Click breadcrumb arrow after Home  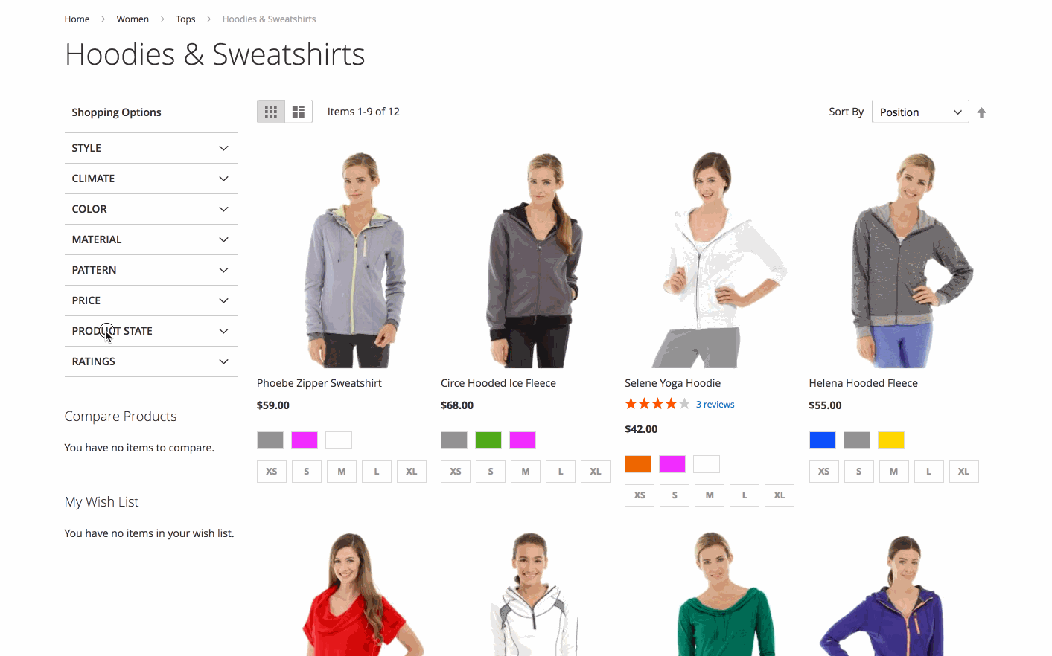pyautogui.click(x=103, y=19)
